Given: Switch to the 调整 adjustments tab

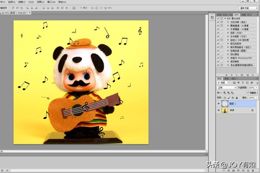Looking at the screenshot, I should [x=243, y=15].
